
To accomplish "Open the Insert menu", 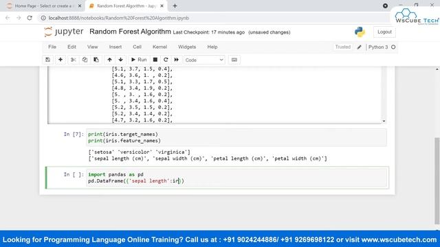I will click(x=115, y=47).
